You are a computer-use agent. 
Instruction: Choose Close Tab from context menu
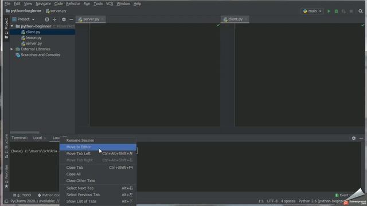pyautogui.click(x=98, y=168)
